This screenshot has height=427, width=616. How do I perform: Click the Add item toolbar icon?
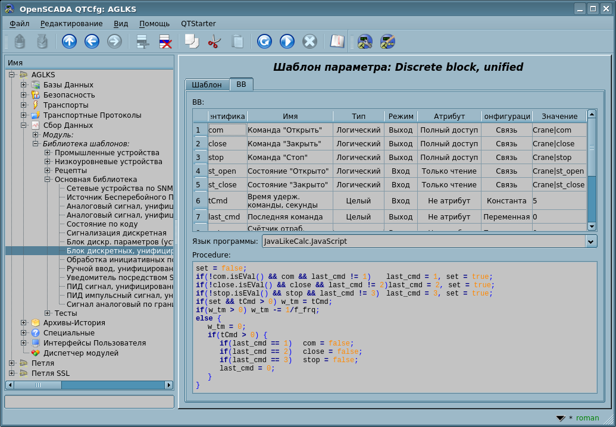[x=142, y=42]
